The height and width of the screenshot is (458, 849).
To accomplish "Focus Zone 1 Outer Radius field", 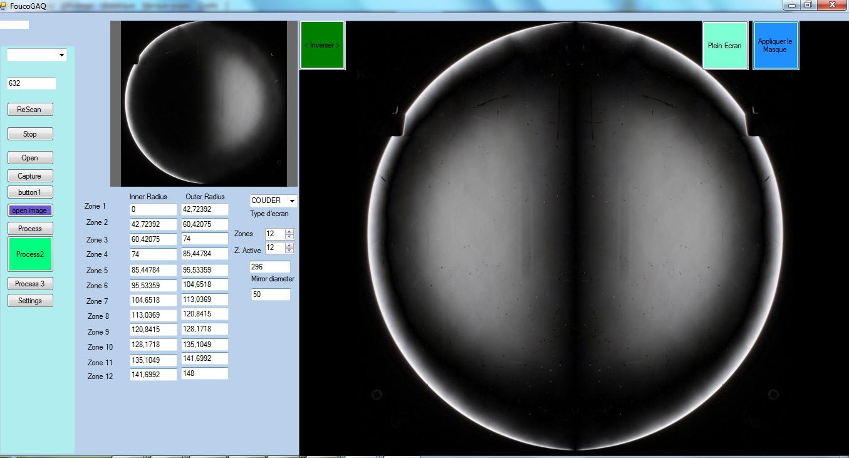I will pyautogui.click(x=205, y=209).
